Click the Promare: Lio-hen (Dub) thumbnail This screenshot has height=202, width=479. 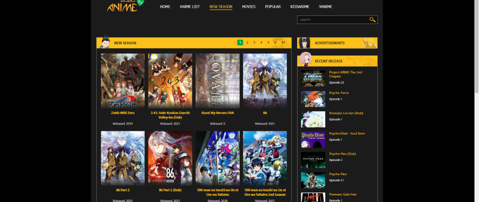pyautogui.click(x=313, y=119)
